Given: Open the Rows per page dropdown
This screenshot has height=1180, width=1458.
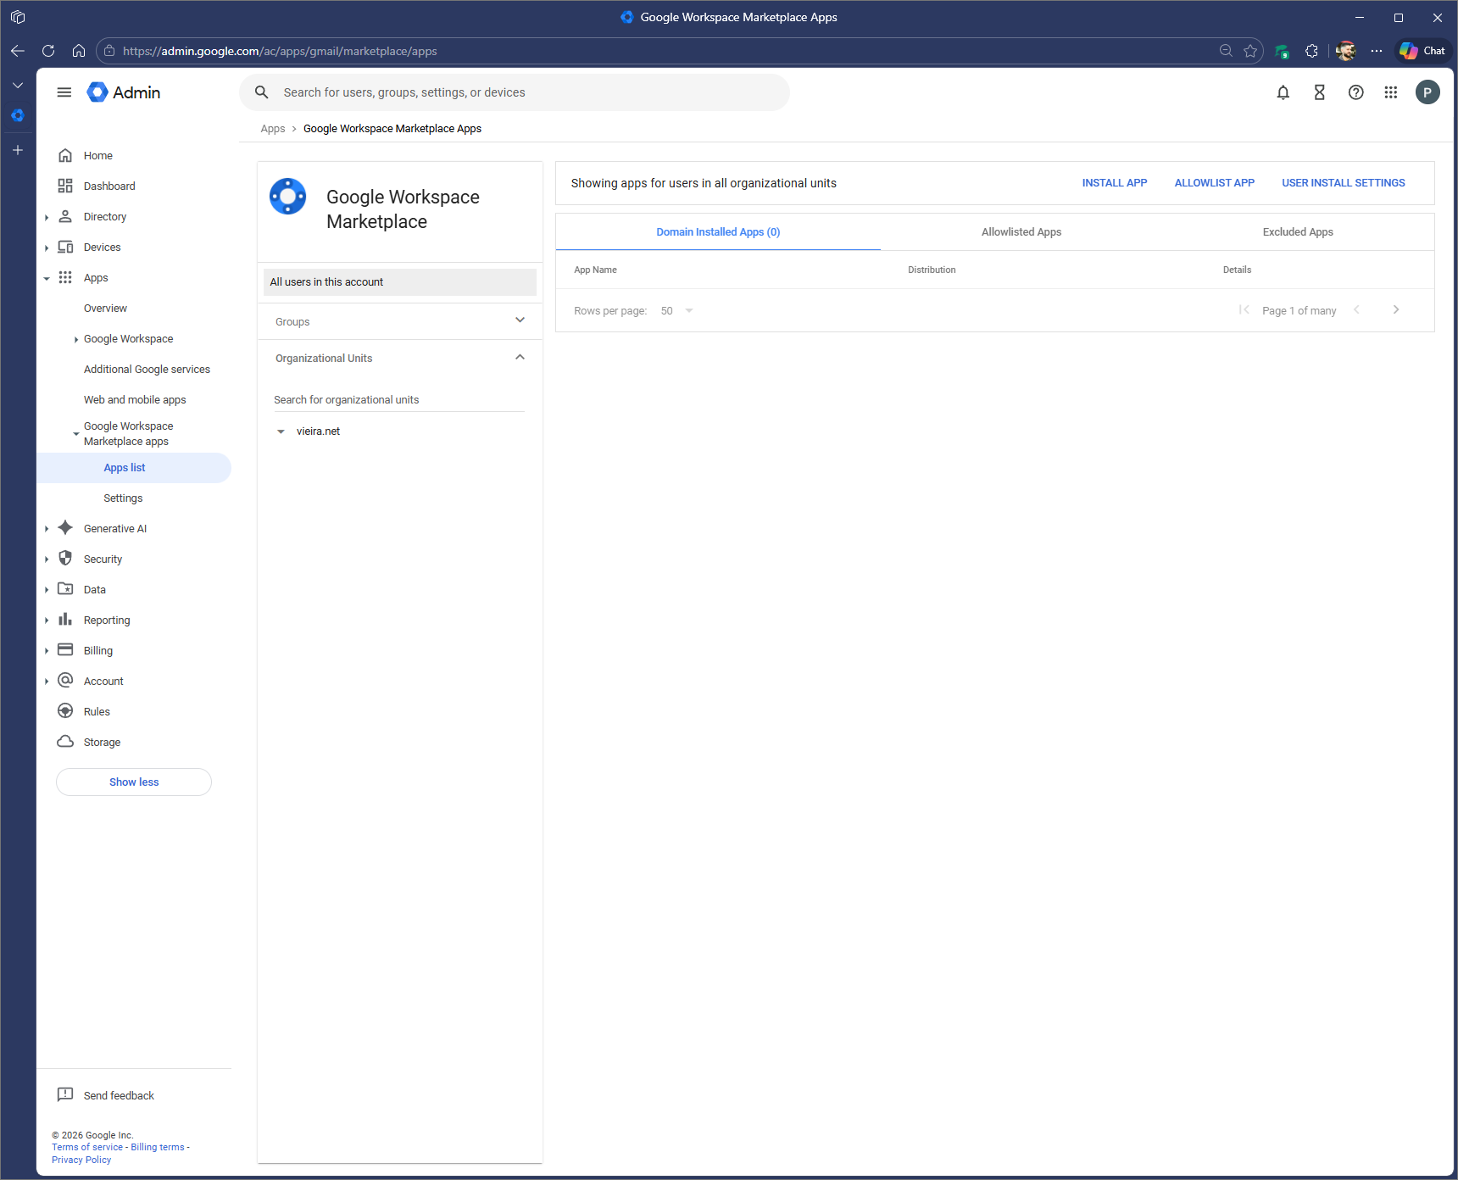Looking at the screenshot, I should (677, 311).
